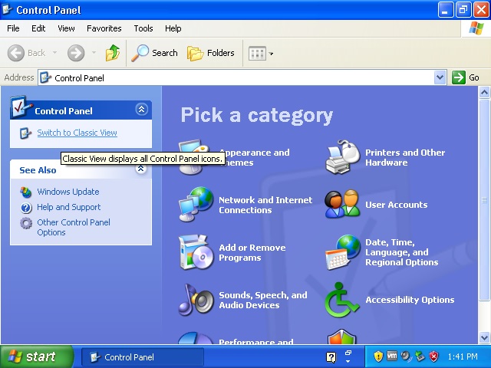491x368 pixels.
Task: Open the Favorites menu
Action: click(104, 28)
